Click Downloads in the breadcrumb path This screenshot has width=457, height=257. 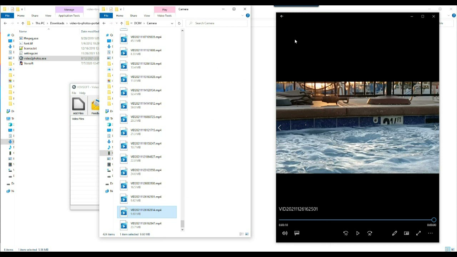coord(57,23)
